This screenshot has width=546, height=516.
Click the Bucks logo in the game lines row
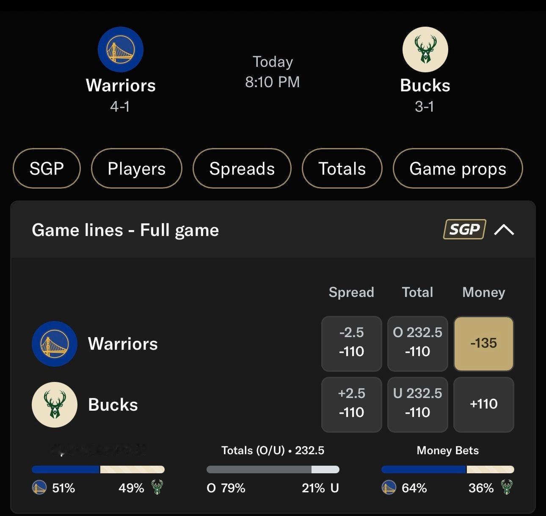tap(55, 405)
